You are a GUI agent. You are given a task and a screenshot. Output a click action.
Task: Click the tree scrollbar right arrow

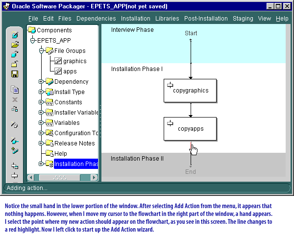[94, 177]
